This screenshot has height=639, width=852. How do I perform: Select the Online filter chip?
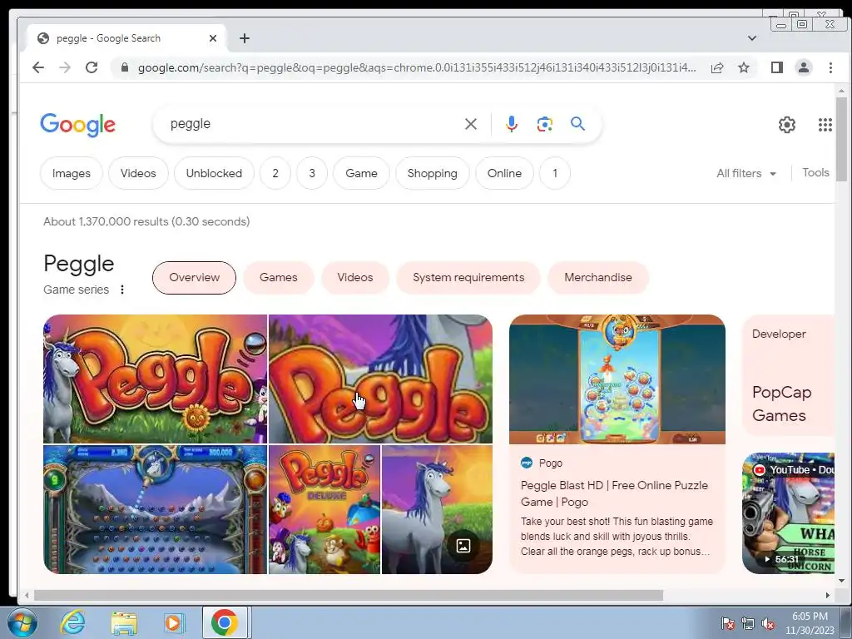click(504, 173)
